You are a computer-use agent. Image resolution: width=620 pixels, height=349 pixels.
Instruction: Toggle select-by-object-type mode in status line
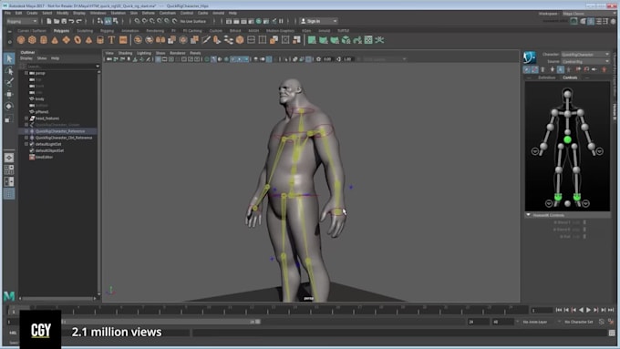[108, 21]
